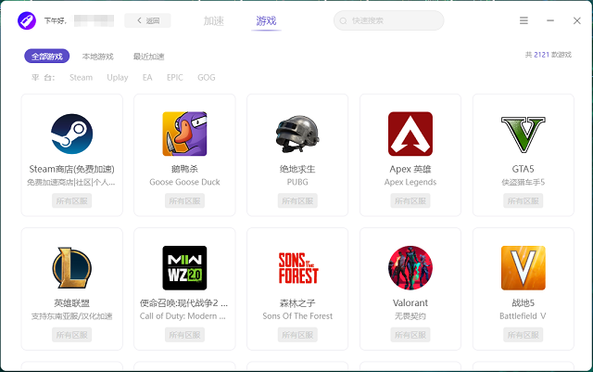Click 所有区服 under Valorant
The width and height of the screenshot is (593, 372).
click(410, 335)
